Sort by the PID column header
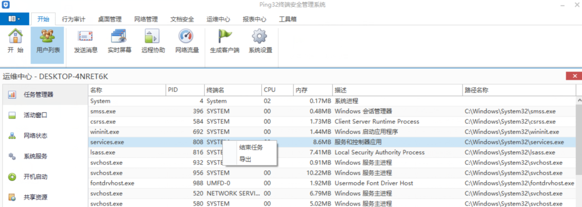The image size is (582, 207). (x=185, y=90)
